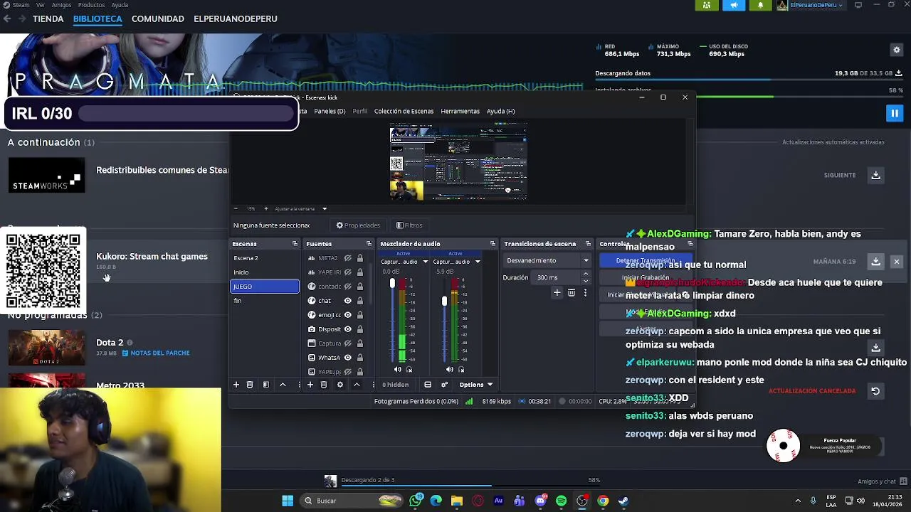Open more scene options three-dots in Escenas
This screenshot has width=911, height=512.
[x=299, y=385]
